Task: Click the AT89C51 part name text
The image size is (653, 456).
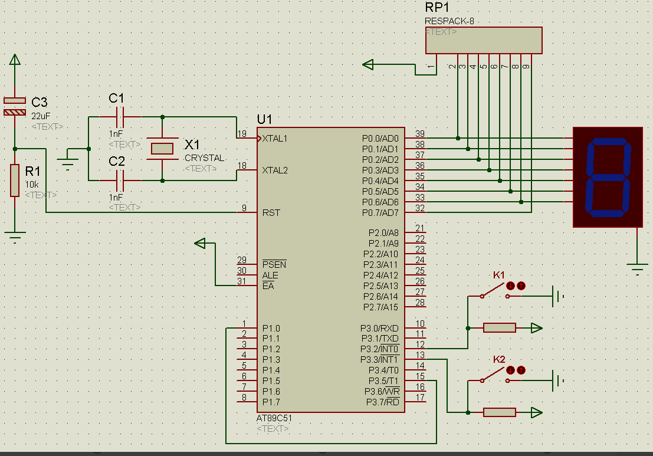Action: (274, 418)
